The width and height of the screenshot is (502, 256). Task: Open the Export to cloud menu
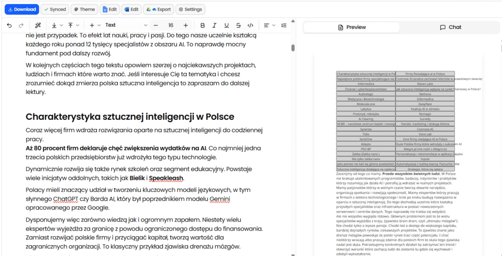tap(158, 9)
